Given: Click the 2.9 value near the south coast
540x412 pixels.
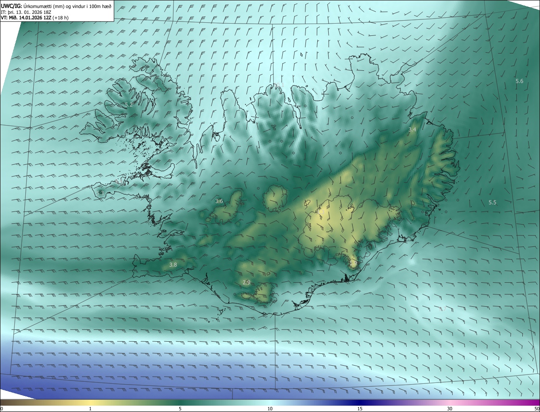Looking at the screenshot, I should pos(246,282).
